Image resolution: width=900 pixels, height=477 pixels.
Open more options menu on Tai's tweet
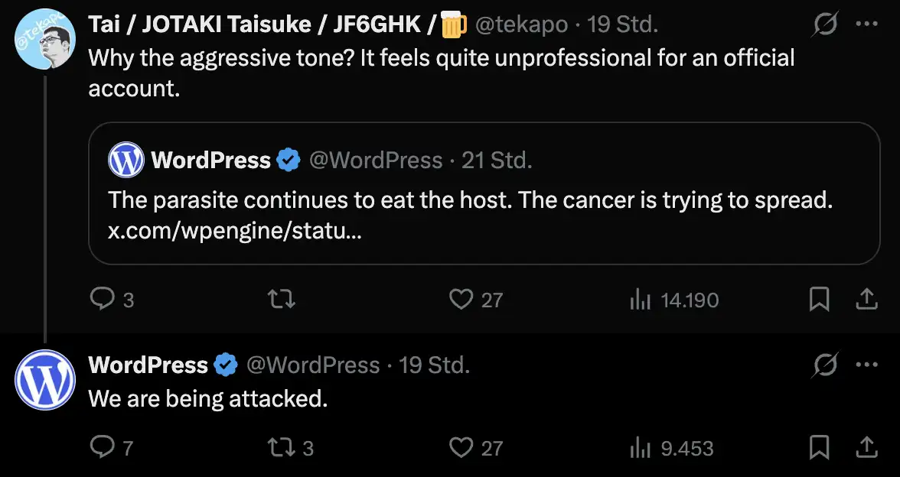click(866, 24)
